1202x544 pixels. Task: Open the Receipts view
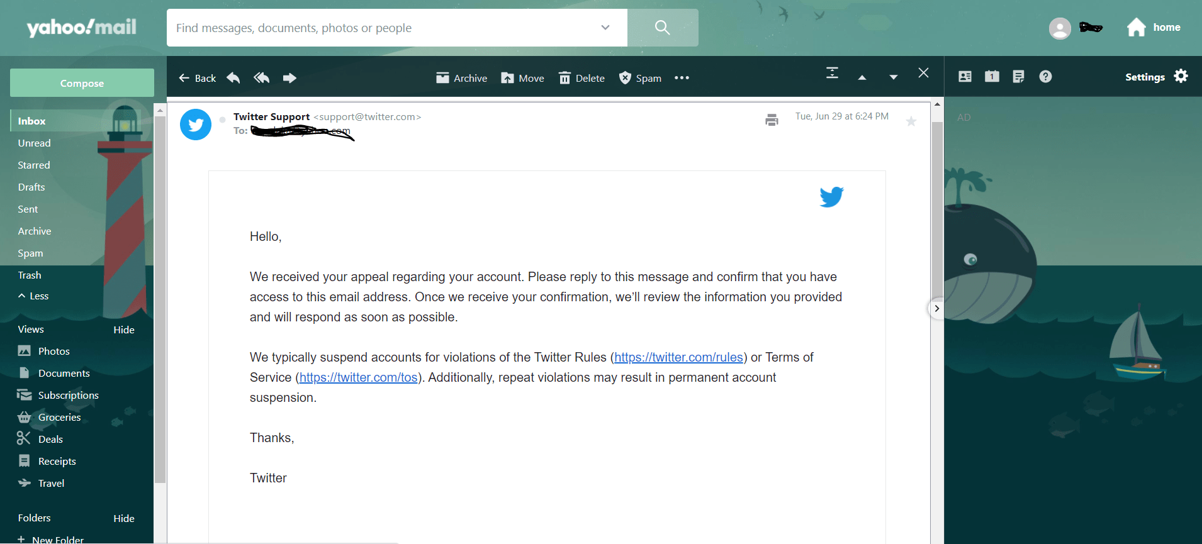[47, 461]
